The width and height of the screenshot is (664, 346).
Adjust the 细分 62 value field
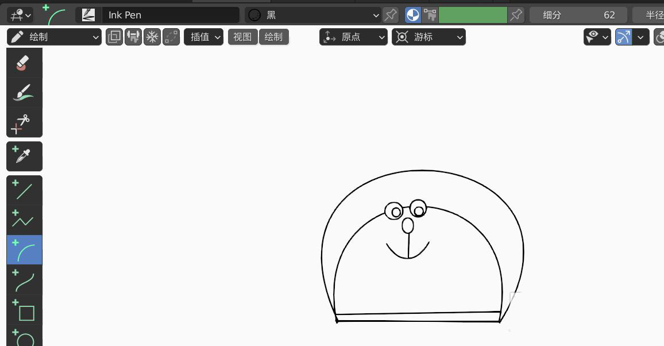point(578,16)
